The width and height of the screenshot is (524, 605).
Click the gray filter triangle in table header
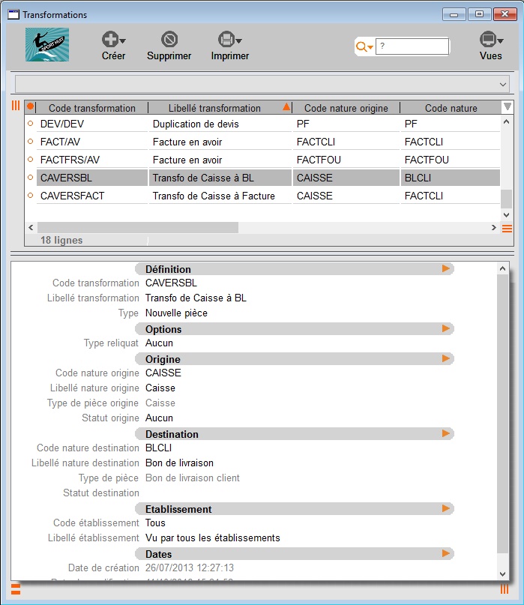(508, 106)
